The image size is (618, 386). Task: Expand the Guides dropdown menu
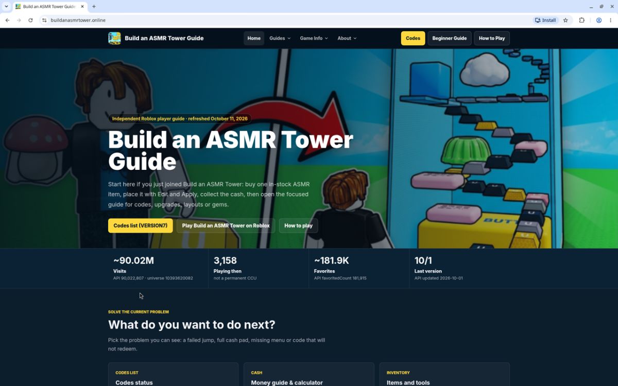[x=280, y=38]
